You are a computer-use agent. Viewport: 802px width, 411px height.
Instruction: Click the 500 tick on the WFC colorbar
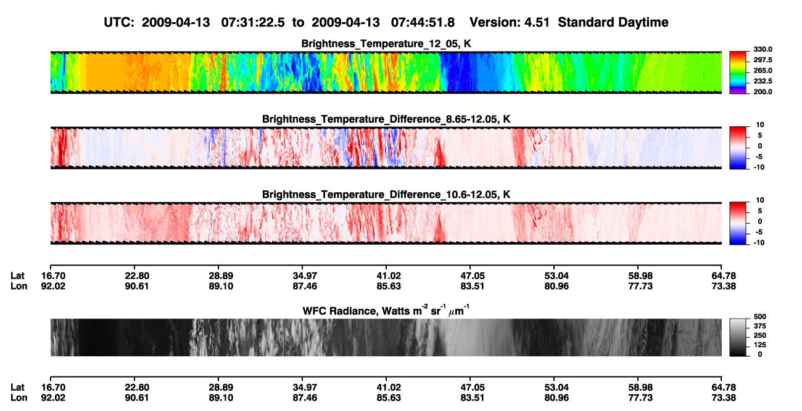point(760,317)
